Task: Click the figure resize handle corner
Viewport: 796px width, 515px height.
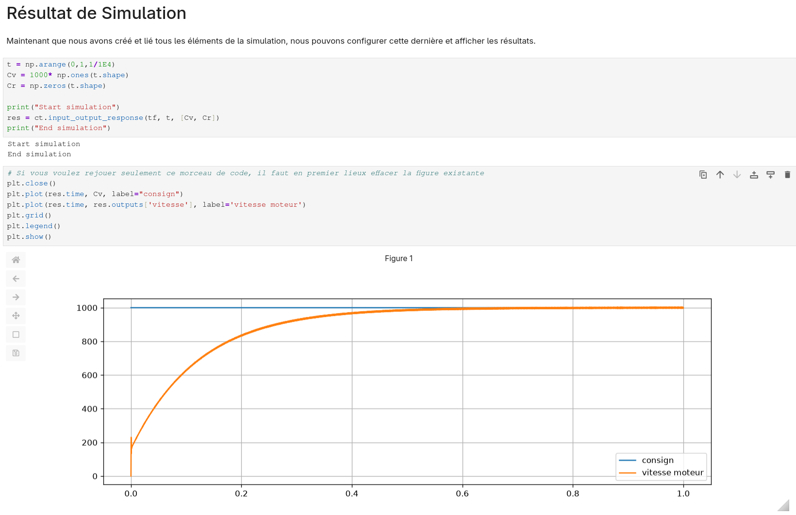Action: [x=784, y=505]
